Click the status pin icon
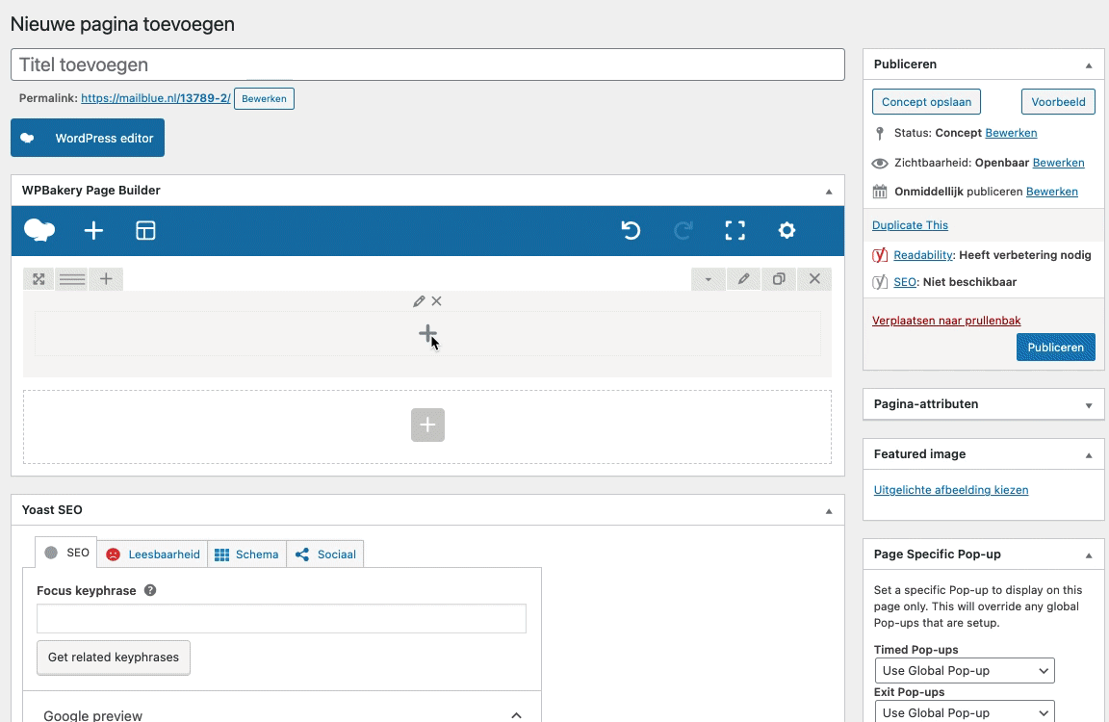 point(880,133)
